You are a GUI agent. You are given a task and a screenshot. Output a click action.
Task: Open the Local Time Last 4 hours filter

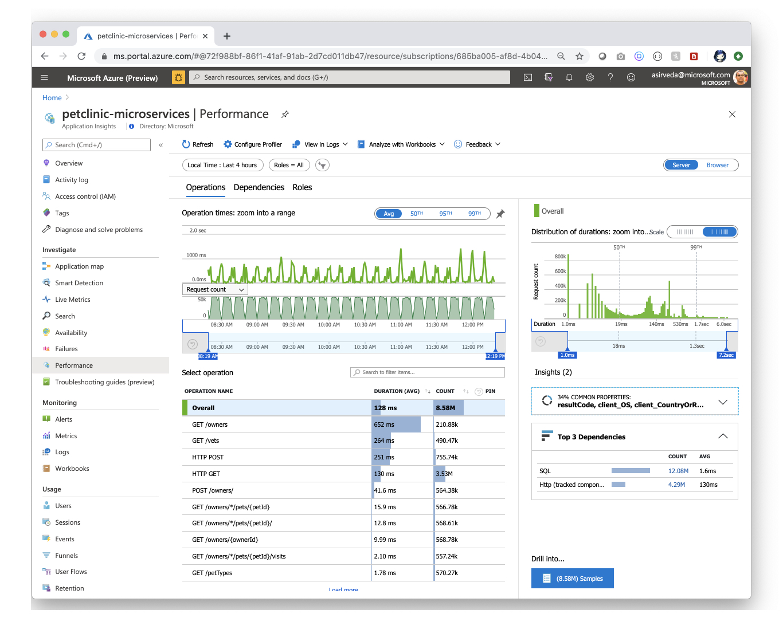pyautogui.click(x=222, y=165)
